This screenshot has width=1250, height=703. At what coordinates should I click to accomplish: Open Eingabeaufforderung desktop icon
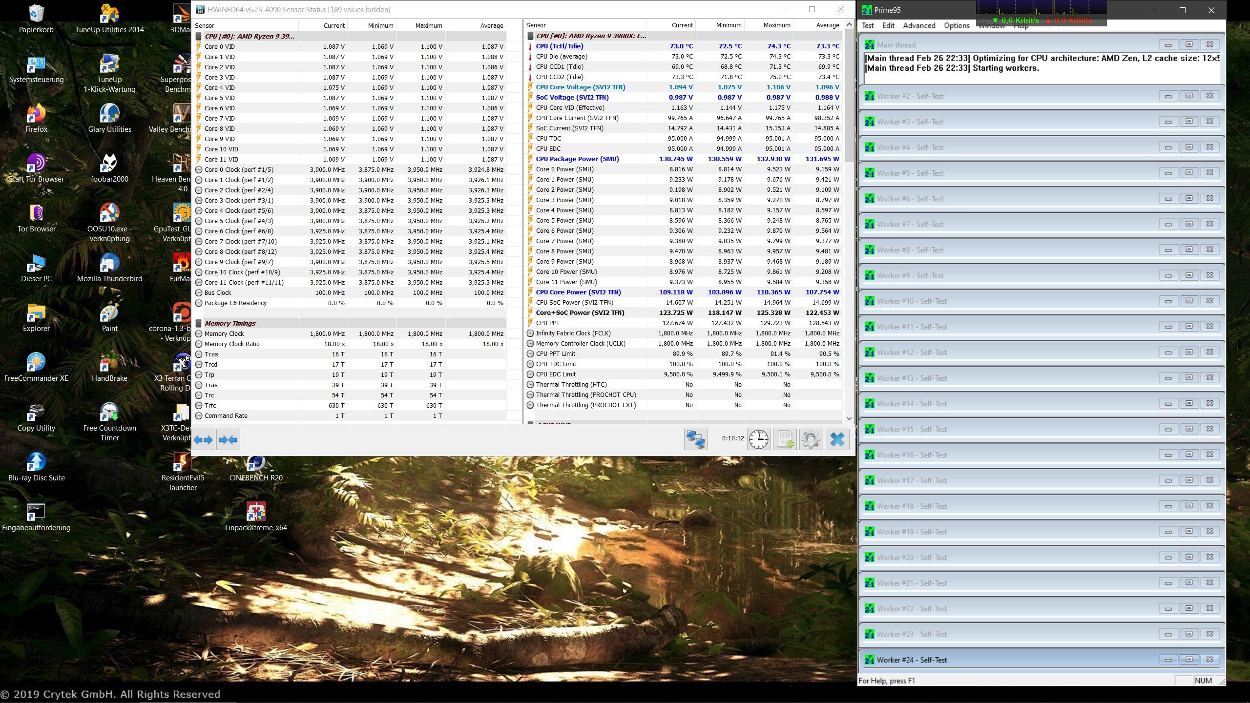[x=36, y=517]
